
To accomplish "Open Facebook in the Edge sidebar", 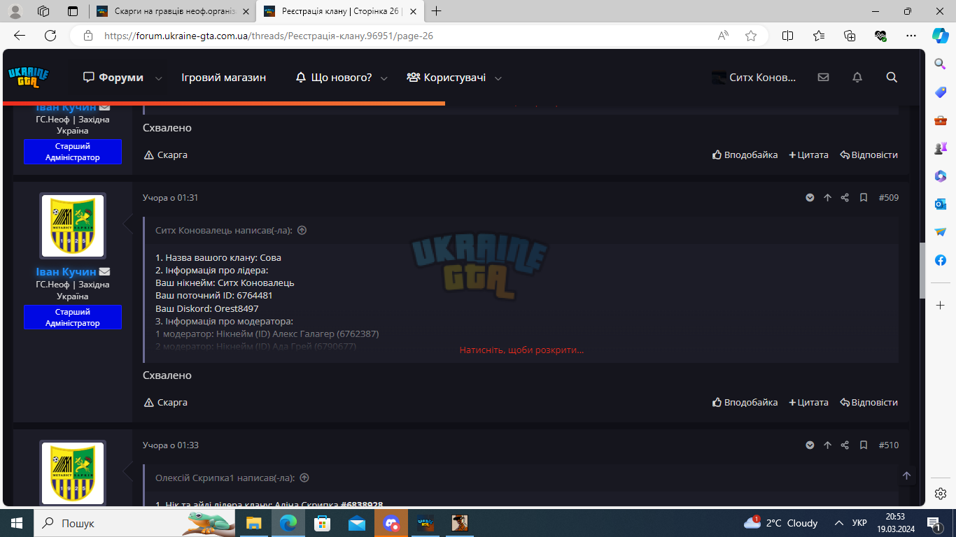I will [x=941, y=260].
